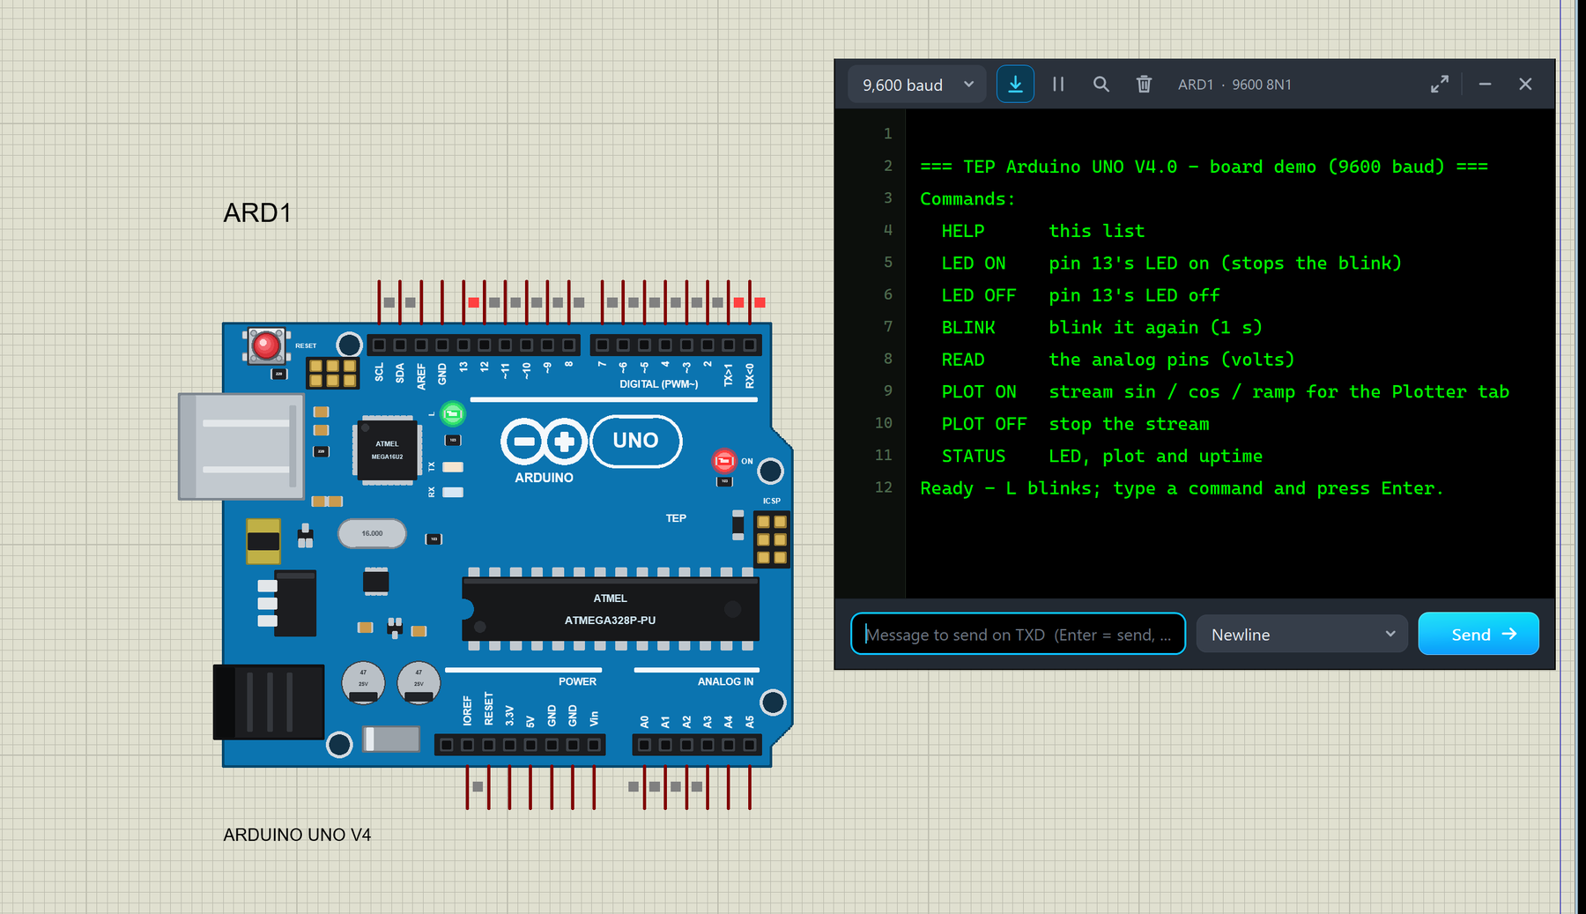Select the ATMEGA328P-PU chip on the board
1586x914 pixels.
coord(610,609)
